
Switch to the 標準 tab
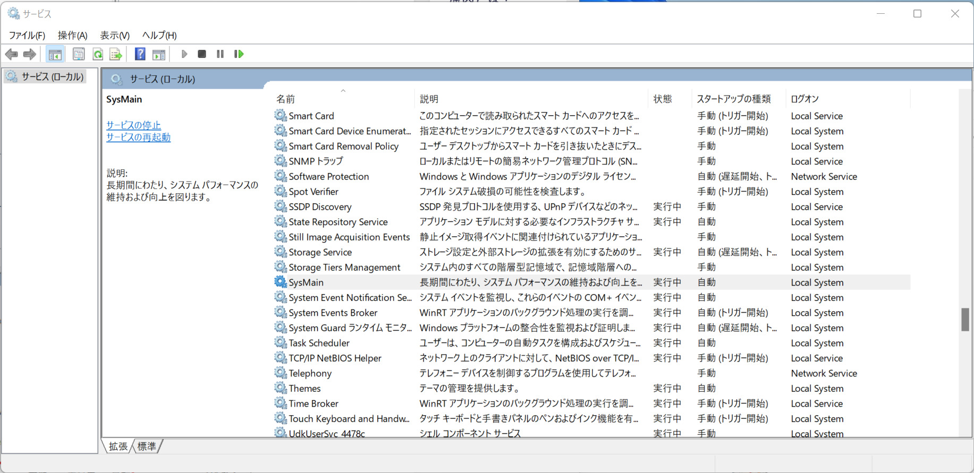(147, 446)
